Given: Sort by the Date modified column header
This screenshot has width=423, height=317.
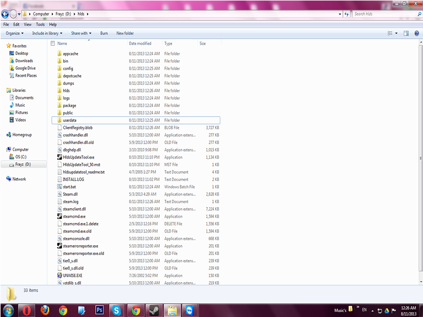Looking at the screenshot, I should [140, 43].
